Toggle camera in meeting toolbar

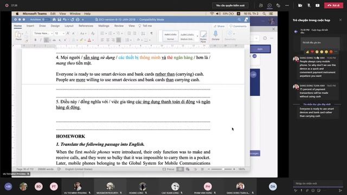(x=300, y=5)
